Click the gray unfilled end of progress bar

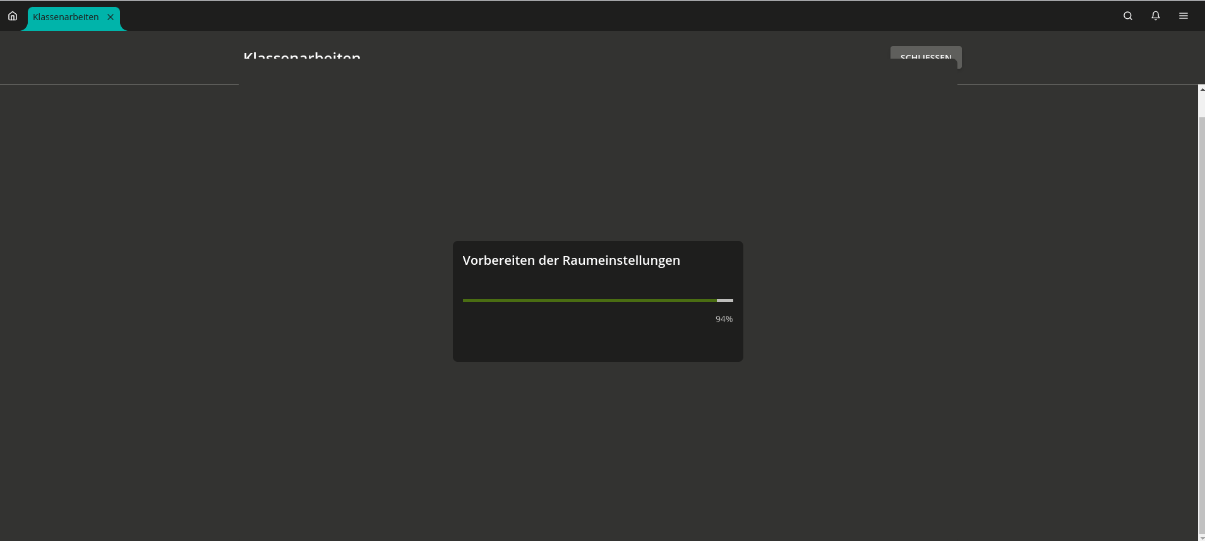[x=725, y=300]
